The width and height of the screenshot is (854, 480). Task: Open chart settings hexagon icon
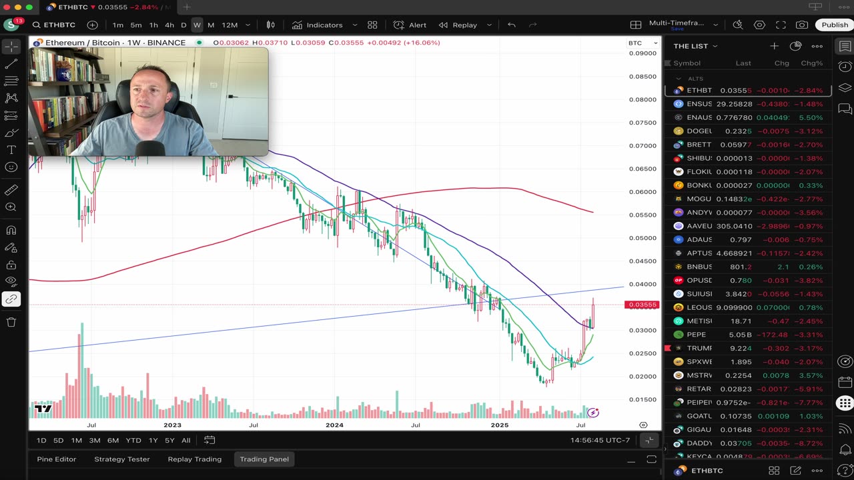[x=759, y=25]
